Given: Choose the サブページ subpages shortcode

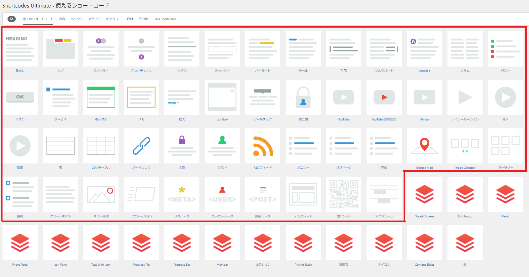Looking at the screenshot, I should 344,146.
